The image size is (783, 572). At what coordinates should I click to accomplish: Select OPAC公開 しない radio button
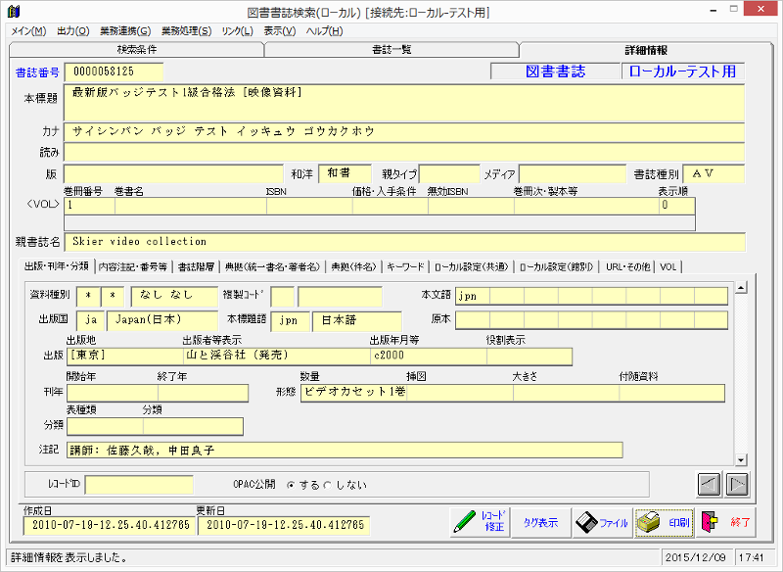pyautogui.click(x=328, y=485)
